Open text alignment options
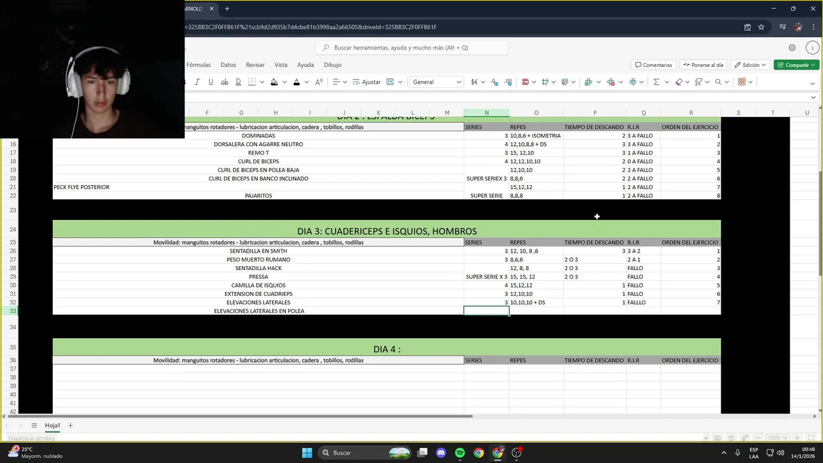This screenshot has width=823, height=463. (339, 82)
